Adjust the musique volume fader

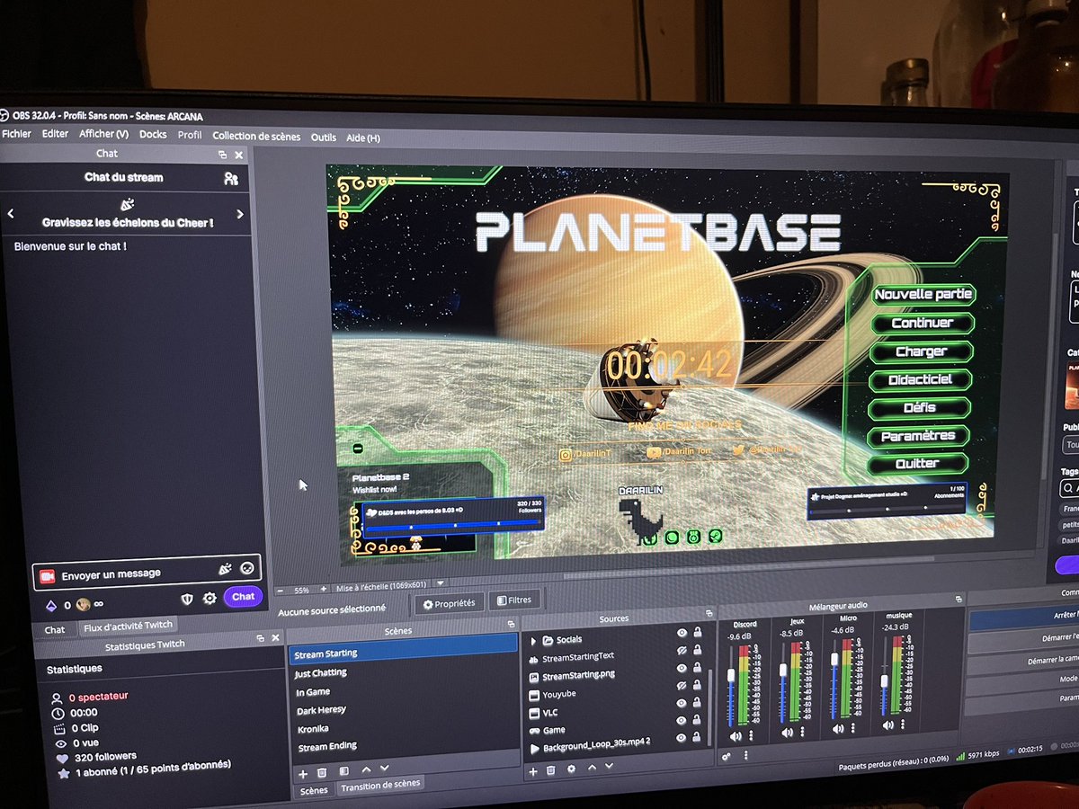pyautogui.click(x=885, y=681)
